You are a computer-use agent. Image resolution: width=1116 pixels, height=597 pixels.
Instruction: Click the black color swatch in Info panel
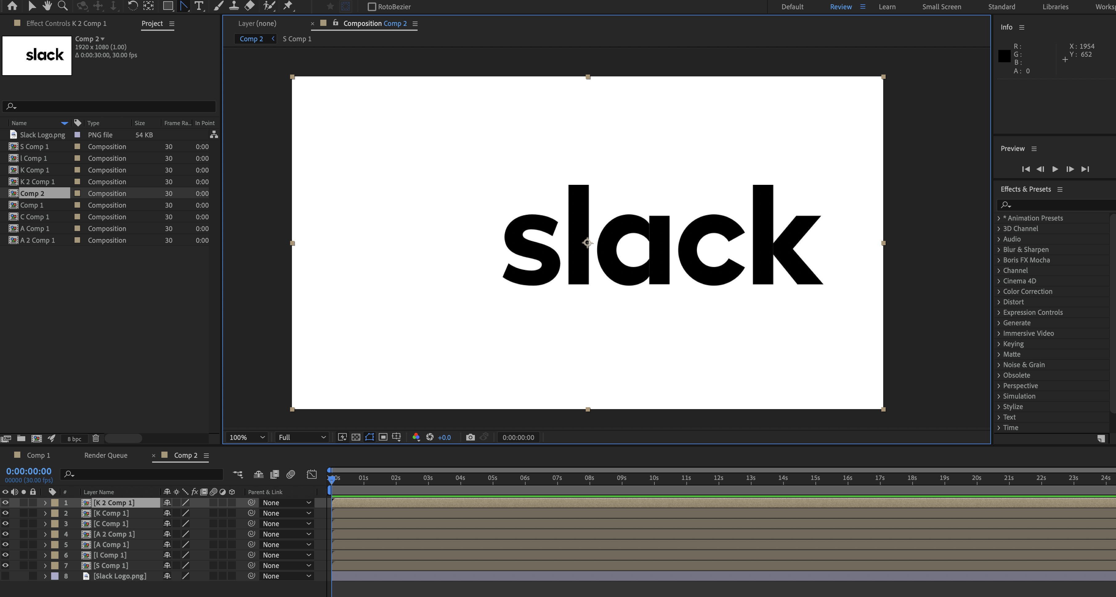coord(1004,56)
